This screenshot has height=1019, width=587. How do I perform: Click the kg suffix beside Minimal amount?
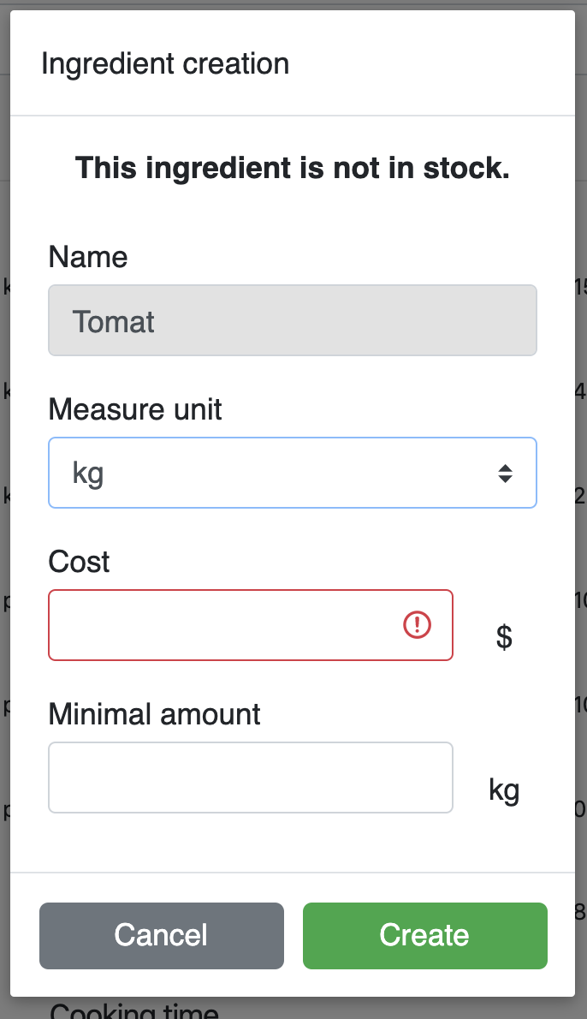(504, 789)
